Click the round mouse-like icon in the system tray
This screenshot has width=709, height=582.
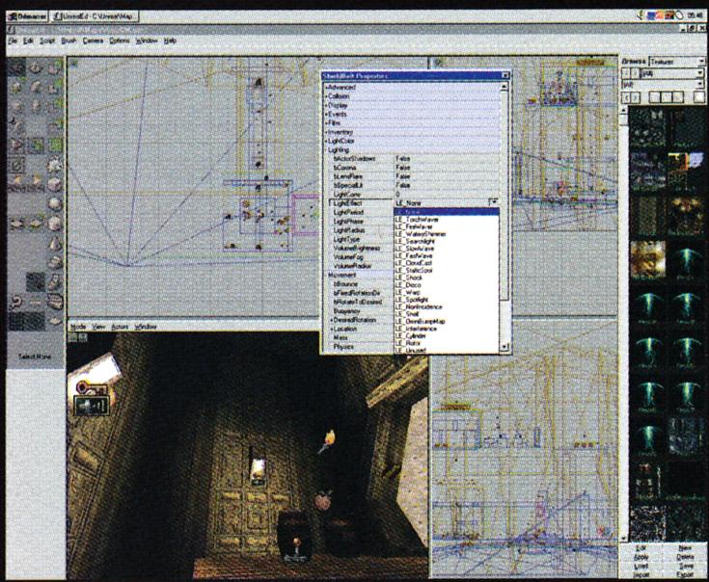pyautogui.click(x=679, y=15)
